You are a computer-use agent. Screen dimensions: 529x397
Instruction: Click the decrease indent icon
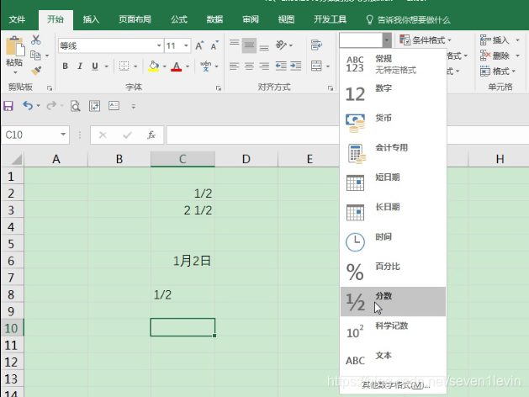click(281, 66)
